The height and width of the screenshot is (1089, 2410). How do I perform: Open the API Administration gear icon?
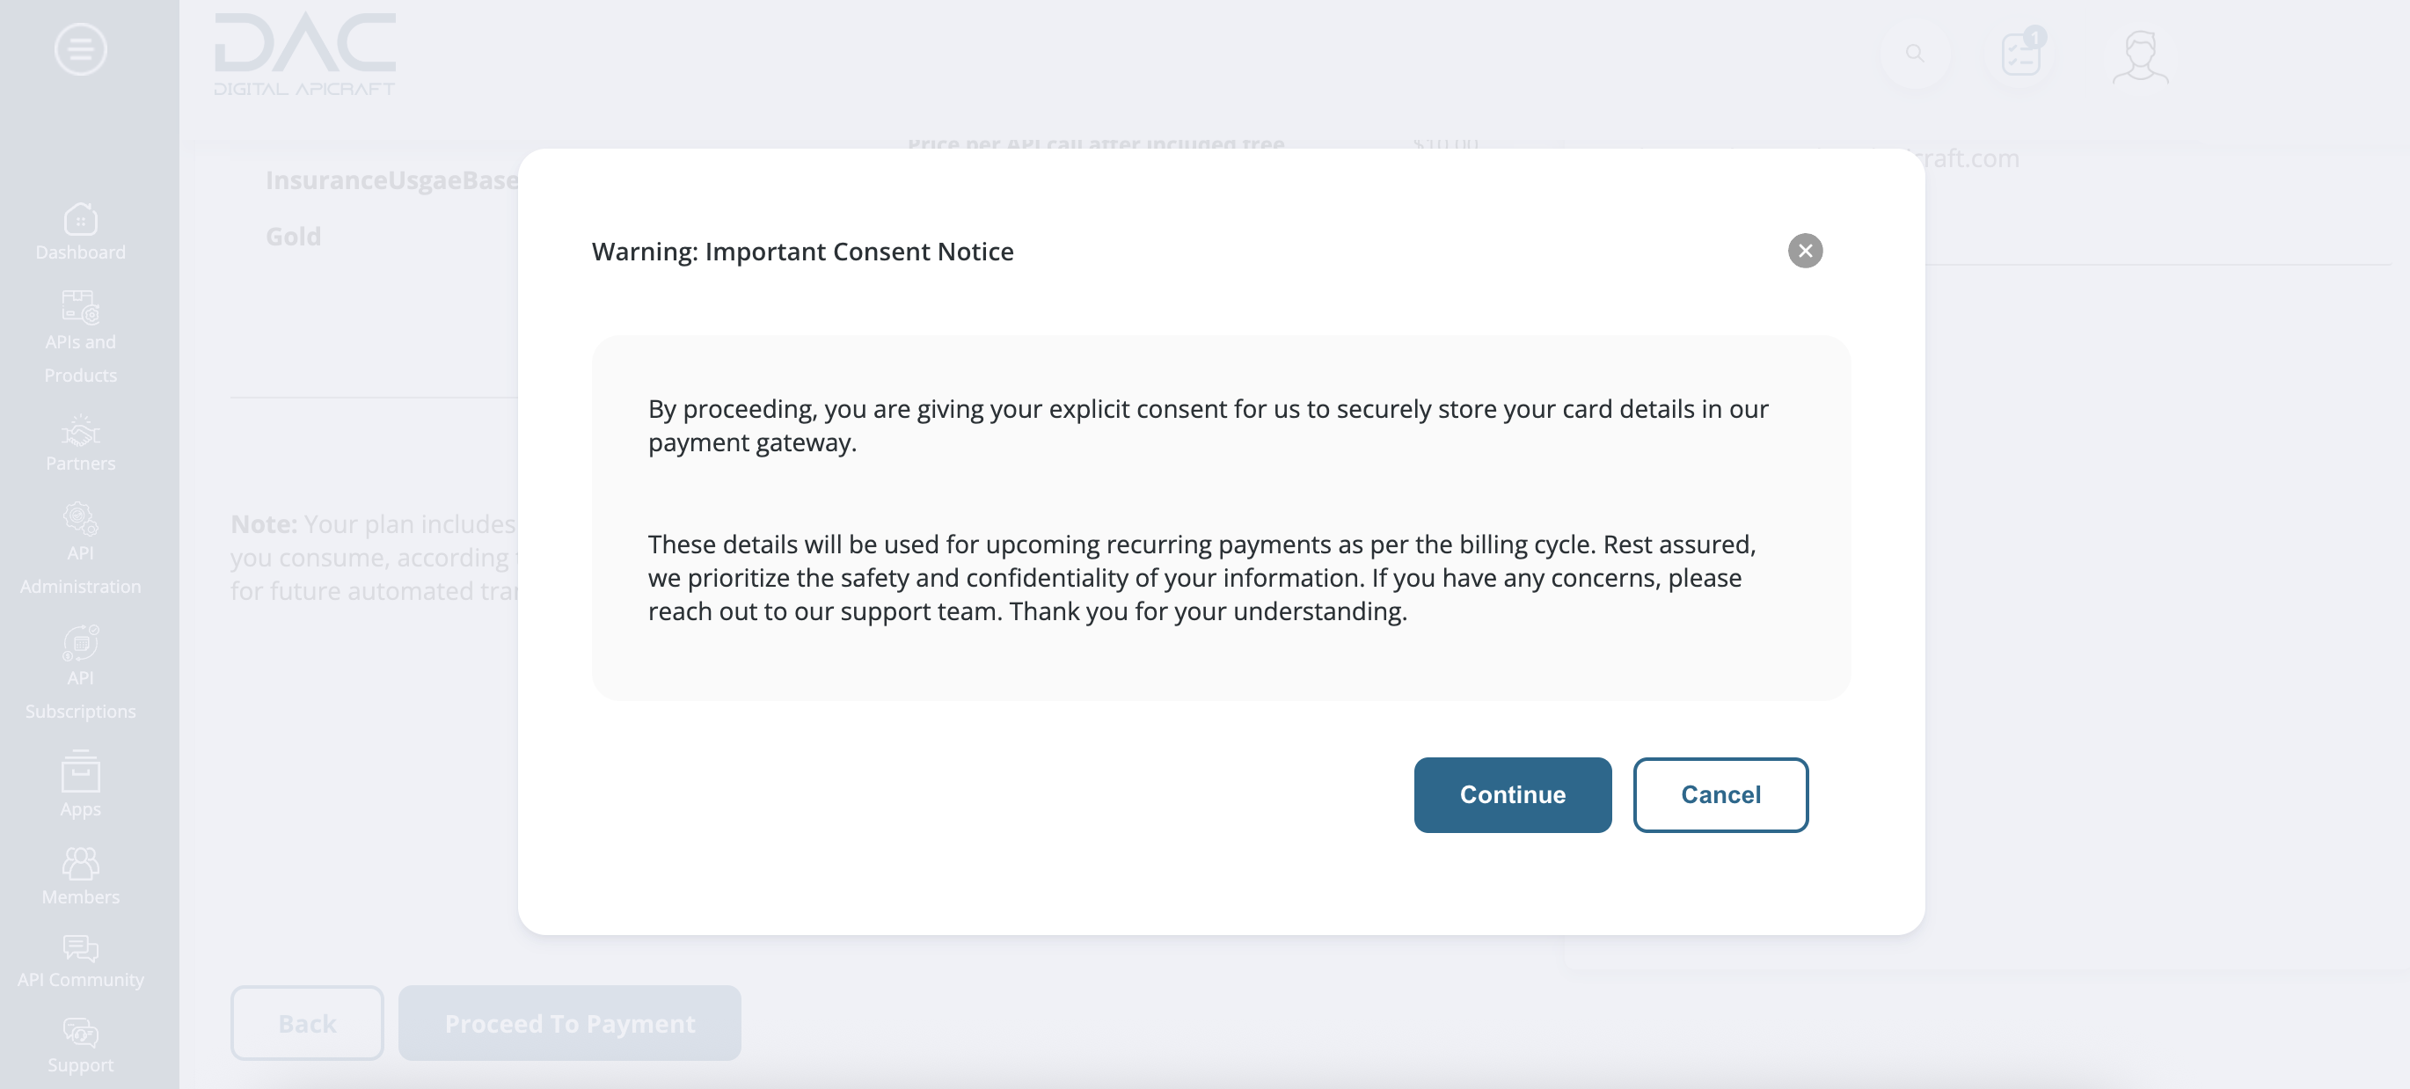(x=80, y=518)
